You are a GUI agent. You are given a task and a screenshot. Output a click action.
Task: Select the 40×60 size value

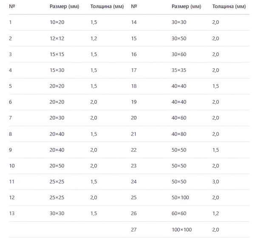coord(178,118)
